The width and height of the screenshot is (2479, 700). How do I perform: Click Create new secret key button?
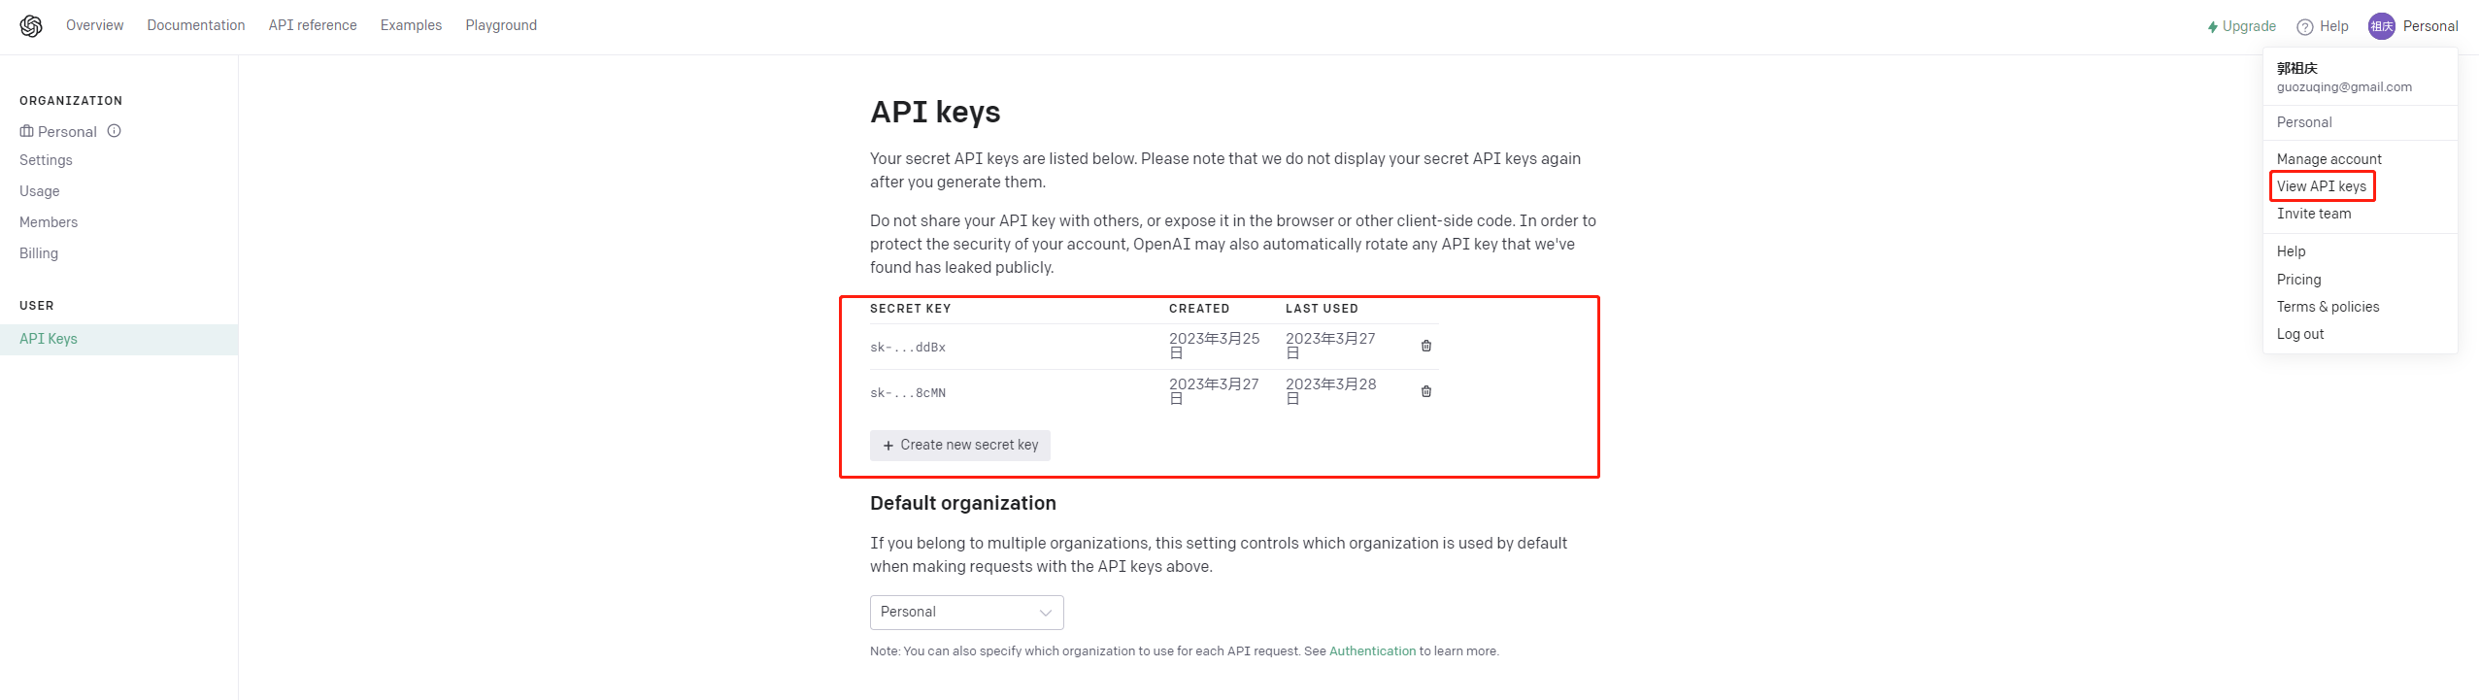click(959, 445)
